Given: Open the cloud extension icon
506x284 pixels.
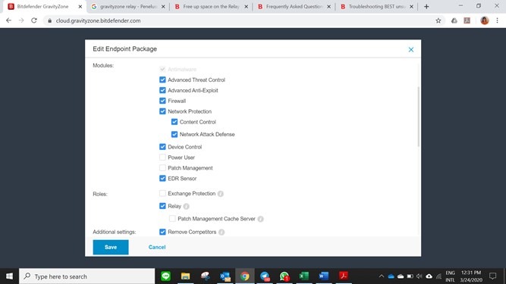Looking at the screenshot, I should pyautogui.click(x=454, y=20).
